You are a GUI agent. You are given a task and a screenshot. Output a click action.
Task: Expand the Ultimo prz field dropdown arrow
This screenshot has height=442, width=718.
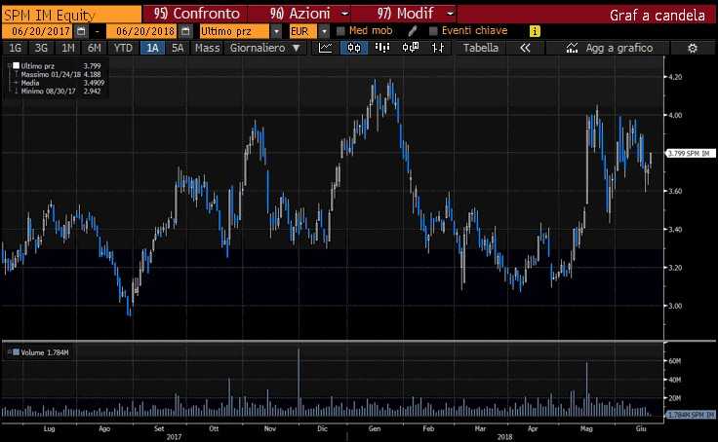pos(276,31)
